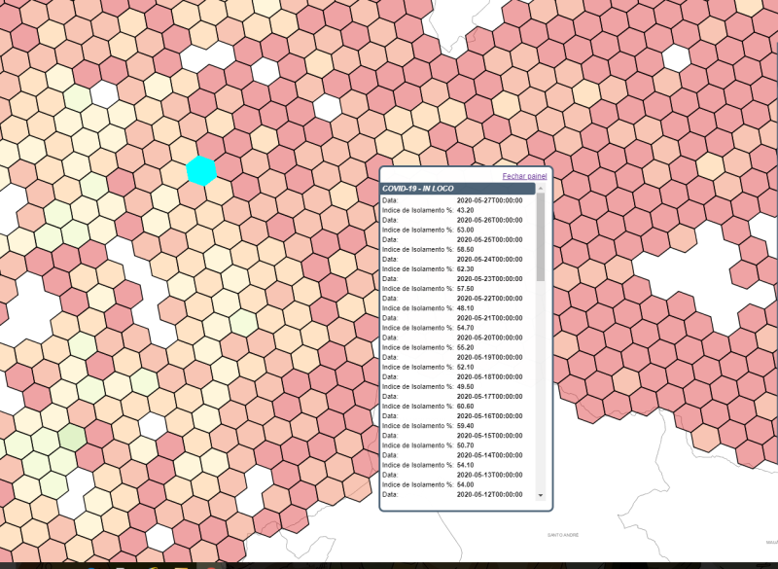This screenshot has width=778, height=569.
Task: Click the date value 2020-05-27T00:00:00
Action: pyautogui.click(x=489, y=200)
